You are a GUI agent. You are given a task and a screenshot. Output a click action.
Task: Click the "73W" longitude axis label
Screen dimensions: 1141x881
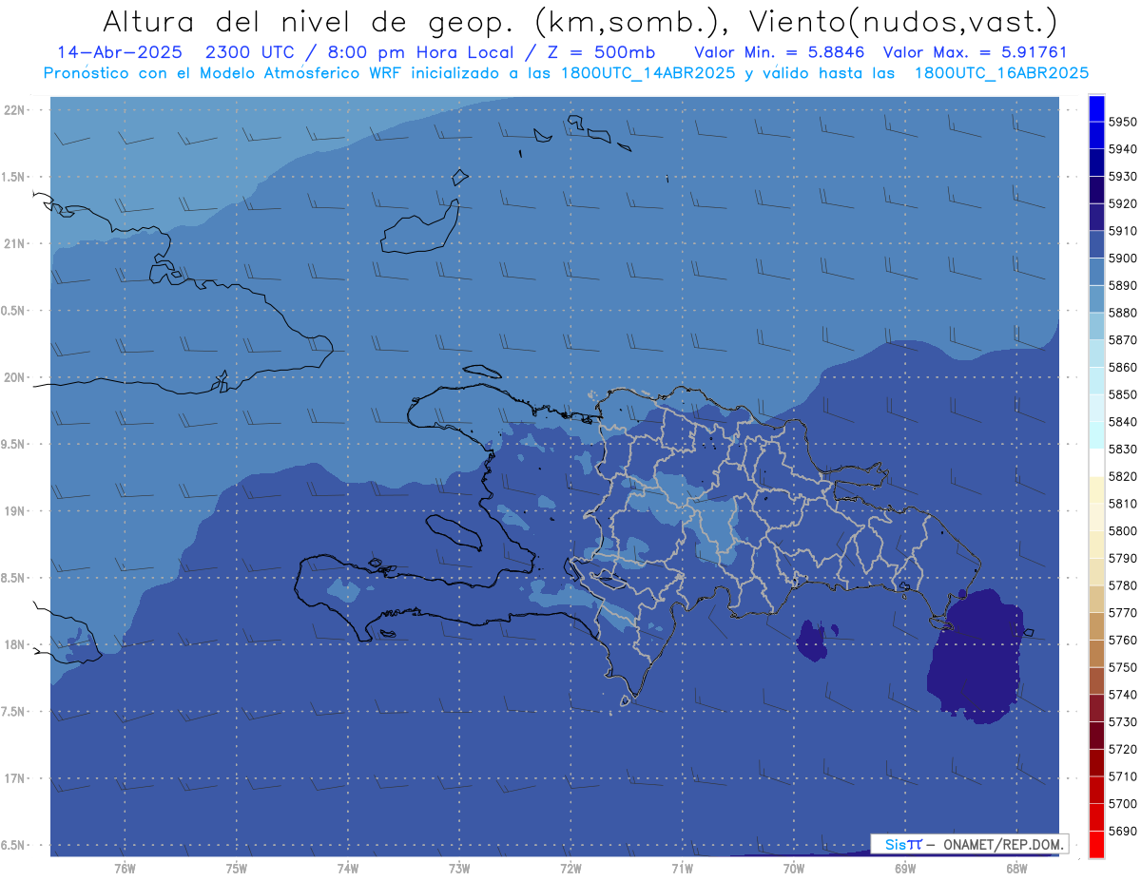coord(459,868)
